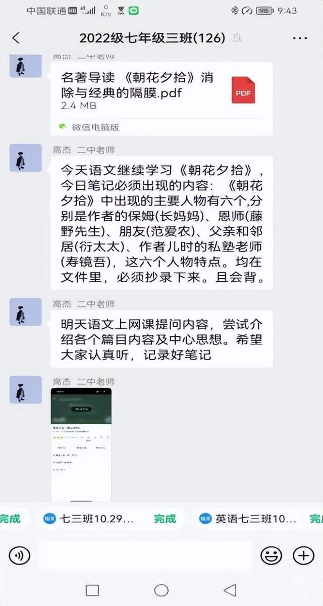Tap the message text input field
This screenshot has width=323, height=606.
coord(145,555)
